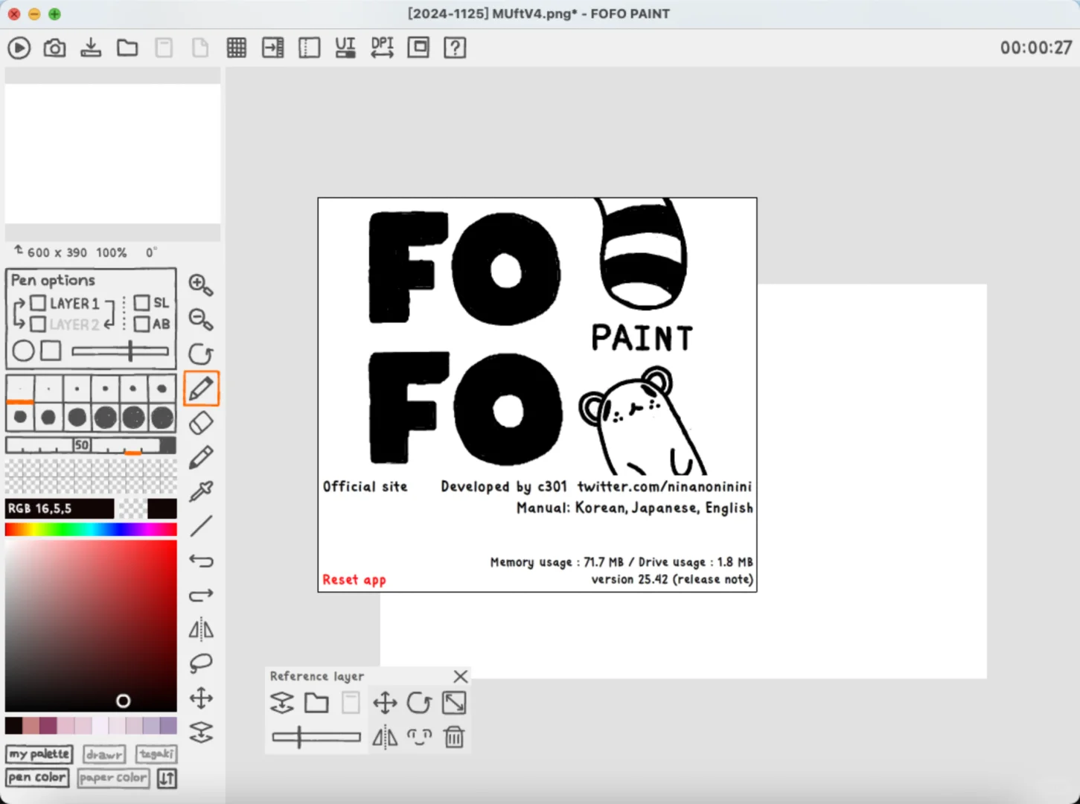Click the red Reset app link

point(354,580)
